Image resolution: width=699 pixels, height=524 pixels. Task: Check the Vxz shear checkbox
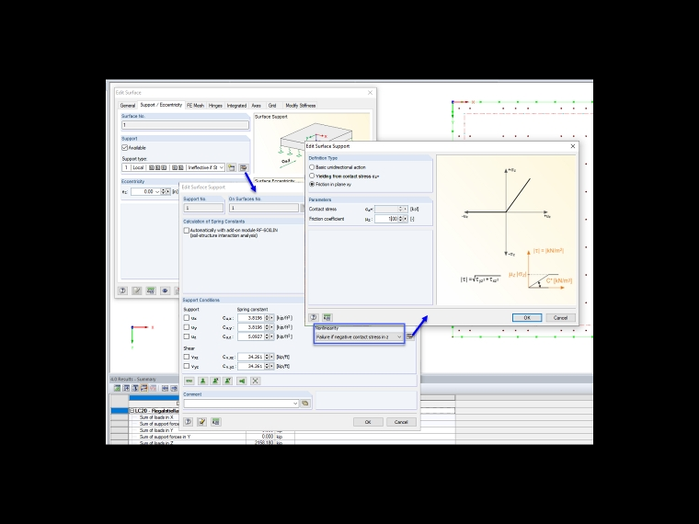pyautogui.click(x=187, y=357)
